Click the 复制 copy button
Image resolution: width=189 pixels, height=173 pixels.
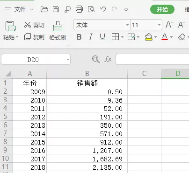coord(34,37)
